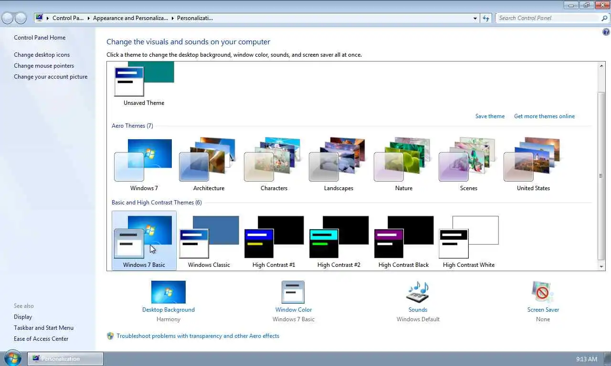Image resolution: width=611 pixels, height=366 pixels.
Task: Focus the Search Control Panel field
Action: tap(549, 18)
